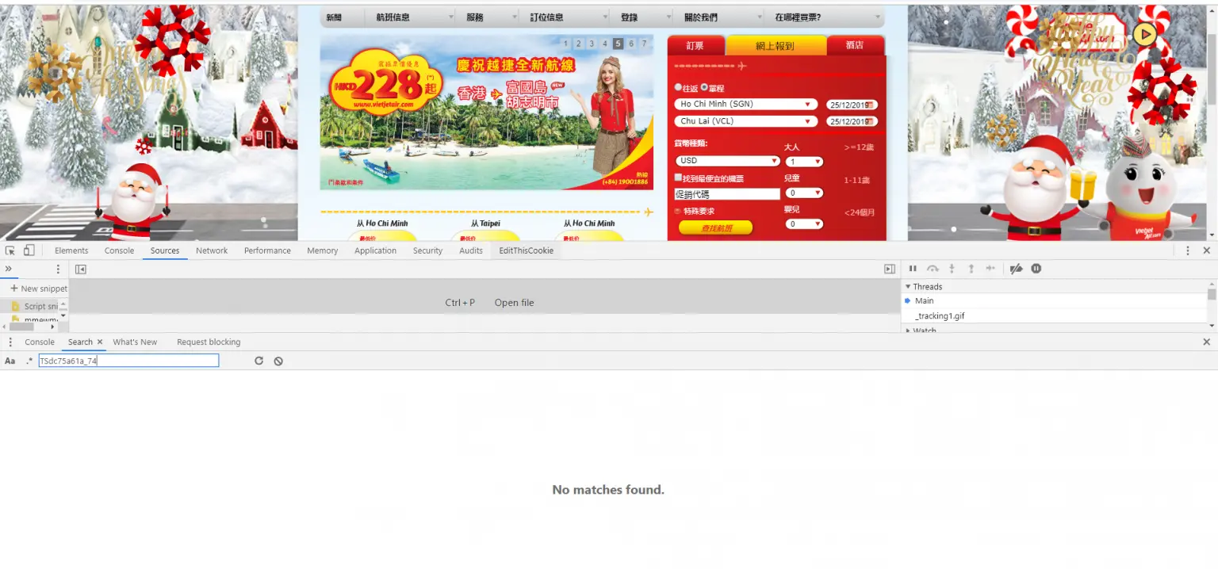
Task: Switch to the Elements tab
Action: [71, 250]
